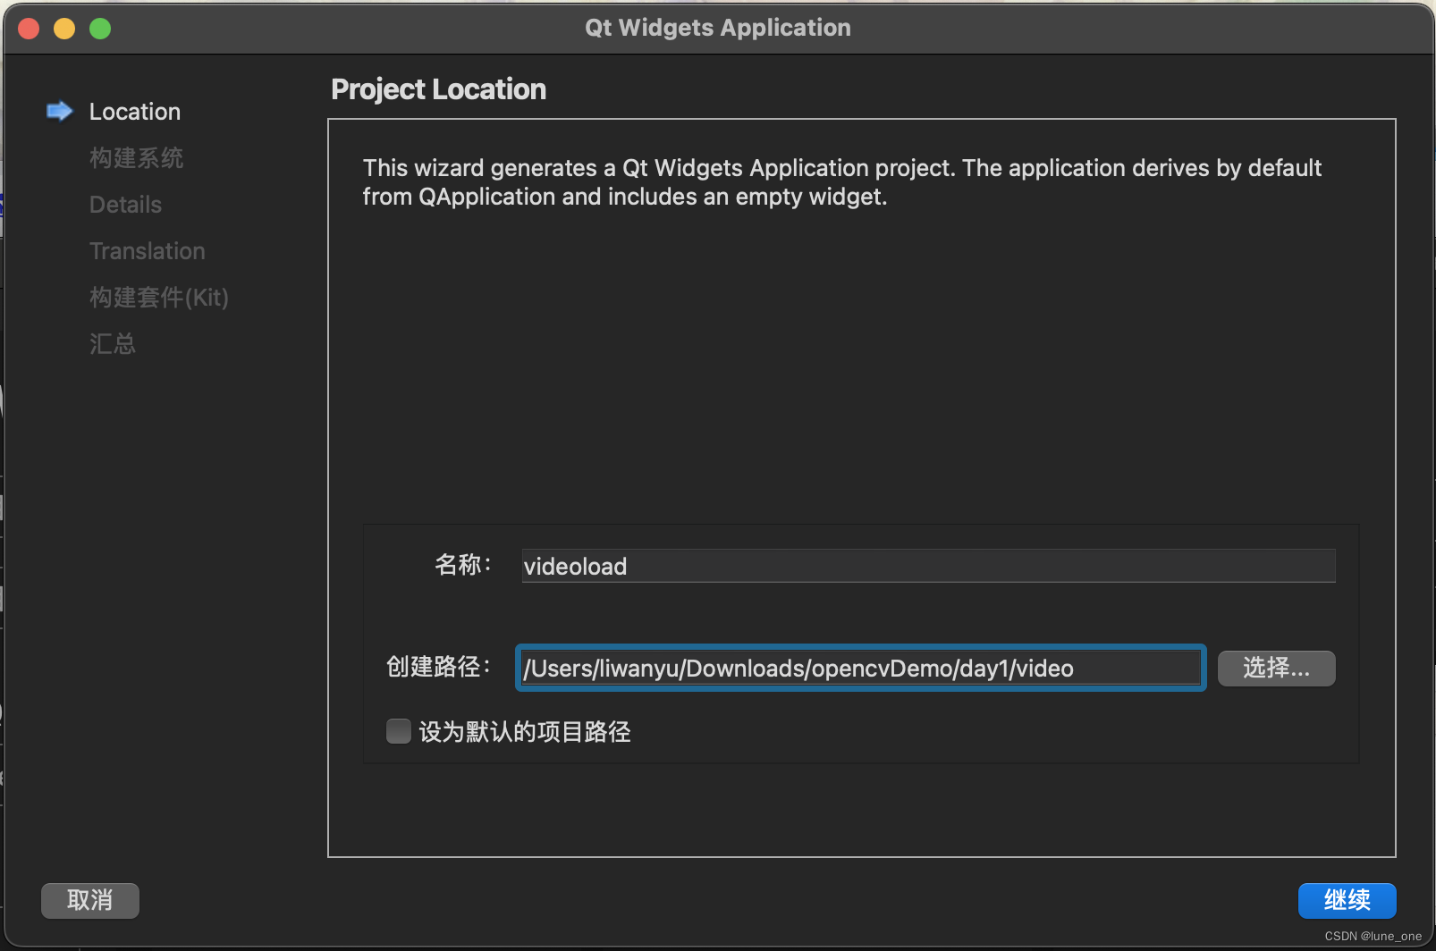Open the 构建系统 wizard step
Image resolution: width=1436 pixels, height=951 pixels.
136,157
